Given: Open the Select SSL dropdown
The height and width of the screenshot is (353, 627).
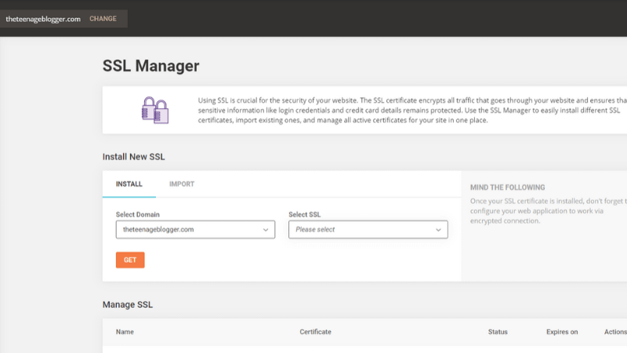Looking at the screenshot, I should coord(368,229).
